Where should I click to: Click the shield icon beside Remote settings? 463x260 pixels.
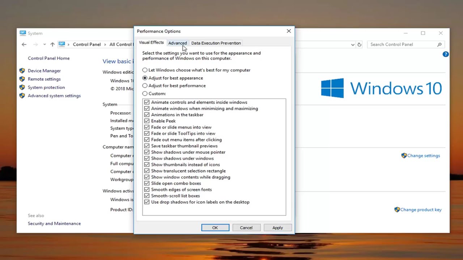coord(22,79)
